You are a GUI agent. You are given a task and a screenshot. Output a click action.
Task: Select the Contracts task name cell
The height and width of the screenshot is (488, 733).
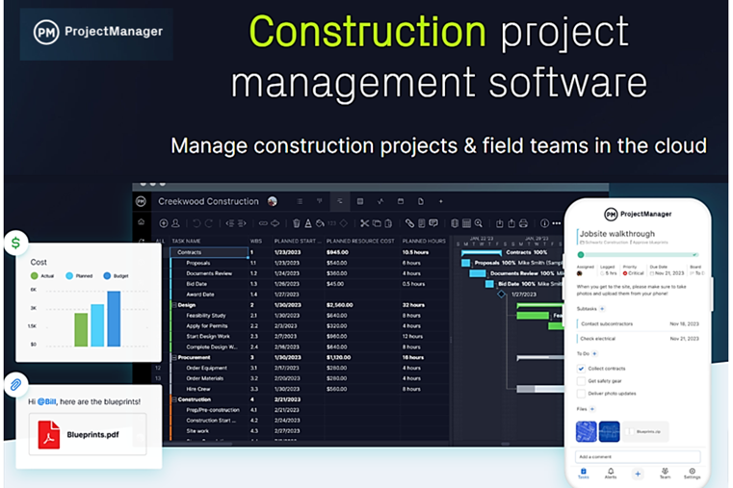tap(209, 252)
